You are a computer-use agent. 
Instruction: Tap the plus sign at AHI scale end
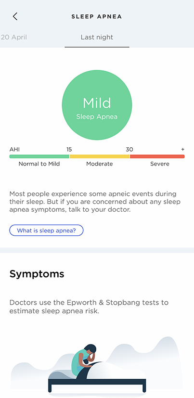click(x=183, y=149)
